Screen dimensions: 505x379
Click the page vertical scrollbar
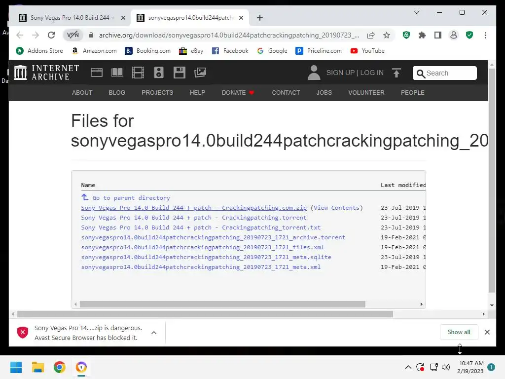click(x=492, y=181)
